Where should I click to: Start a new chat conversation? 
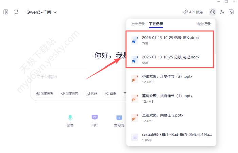point(16,12)
